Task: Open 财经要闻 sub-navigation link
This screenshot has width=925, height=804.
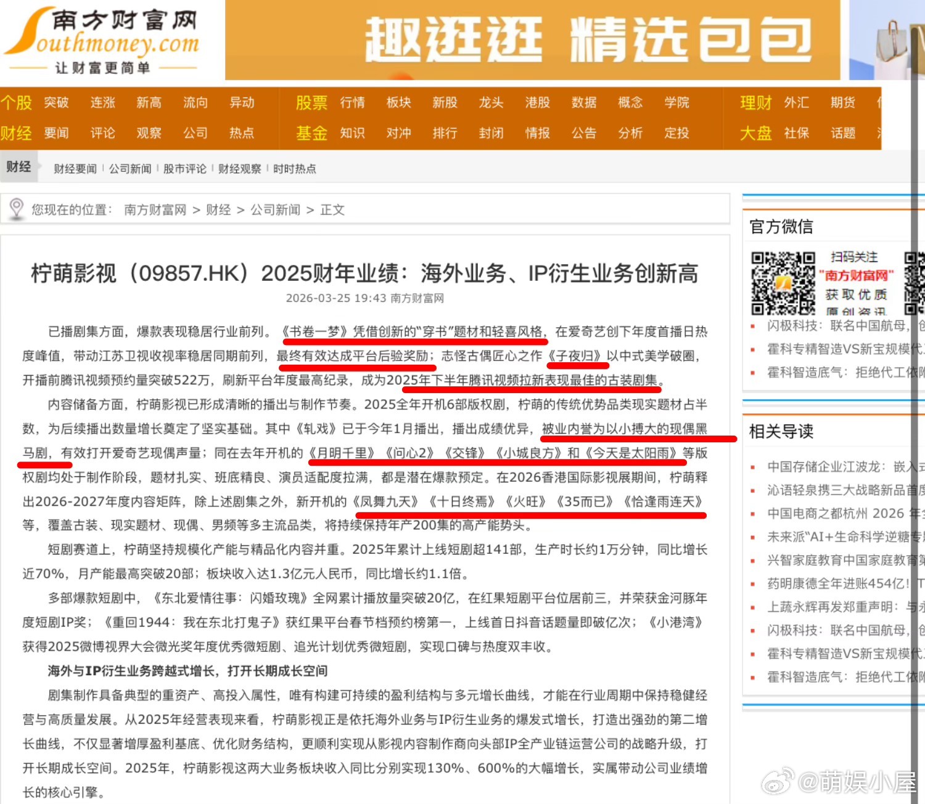Action: point(75,169)
